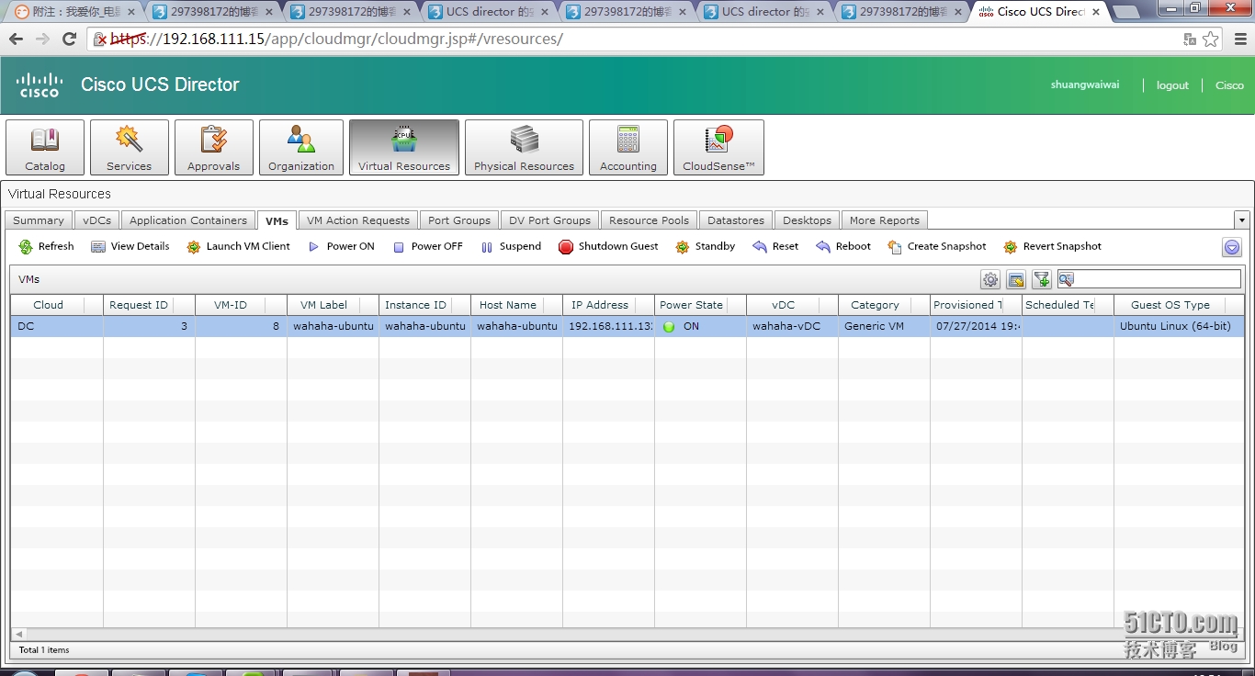1255x676 pixels.
Task: Power OFF the selected VM
Action: (x=427, y=246)
